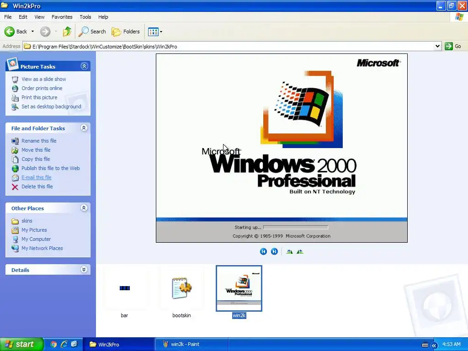Collapse the Other Places panel
The width and height of the screenshot is (468, 351).
pos(84,208)
